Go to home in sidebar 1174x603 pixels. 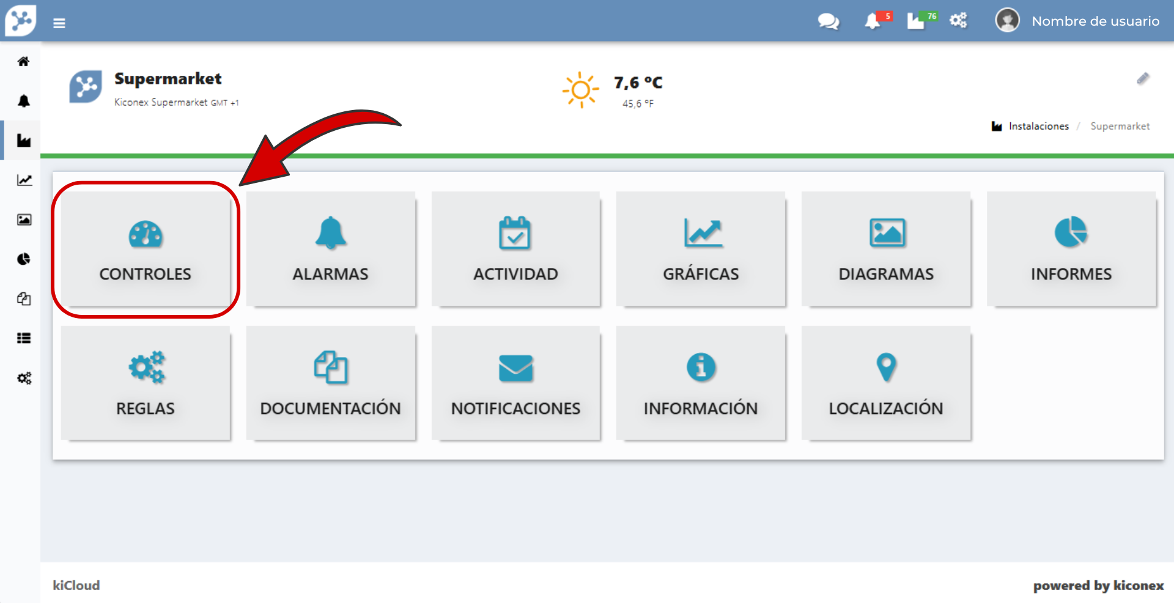tap(24, 61)
